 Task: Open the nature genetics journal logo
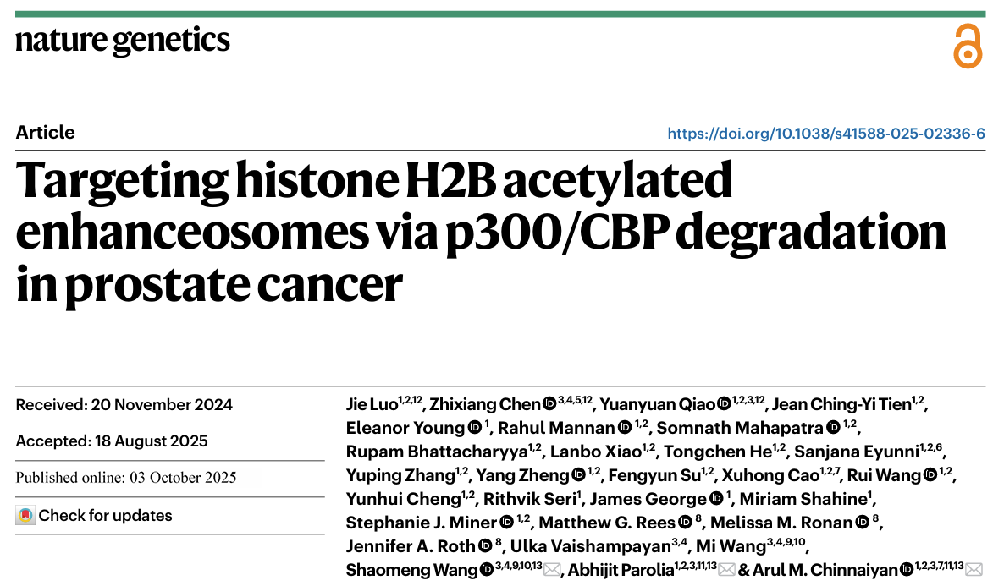pos(123,40)
